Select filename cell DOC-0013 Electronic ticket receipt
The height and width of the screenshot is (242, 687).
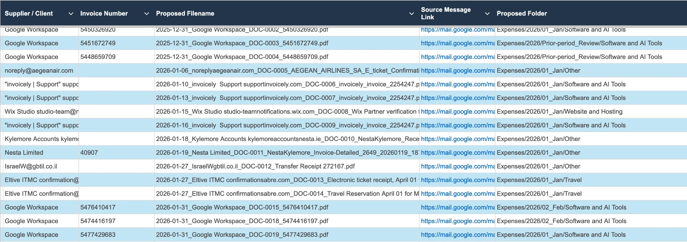click(x=287, y=180)
